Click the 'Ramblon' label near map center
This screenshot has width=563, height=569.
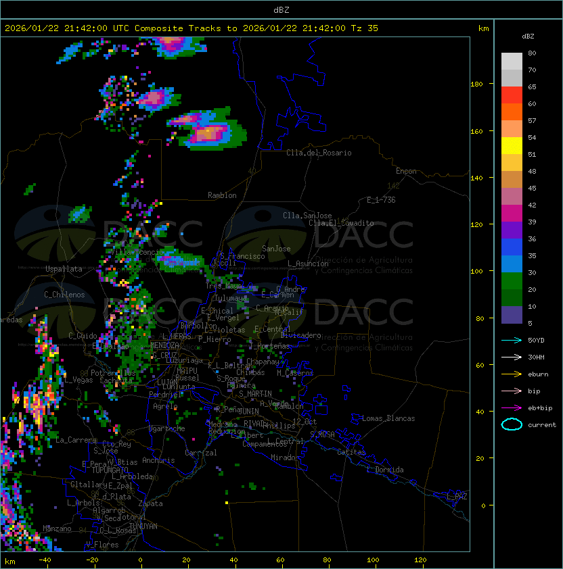tap(222, 195)
